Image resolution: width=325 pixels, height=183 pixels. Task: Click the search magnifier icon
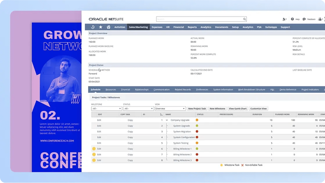pos(245,19)
